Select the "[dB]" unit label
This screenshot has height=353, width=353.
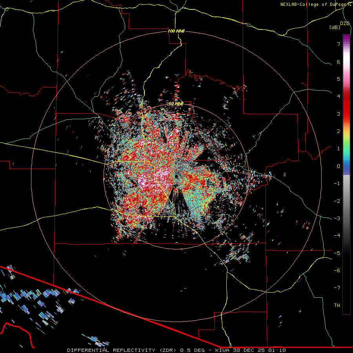pyautogui.click(x=335, y=27)
